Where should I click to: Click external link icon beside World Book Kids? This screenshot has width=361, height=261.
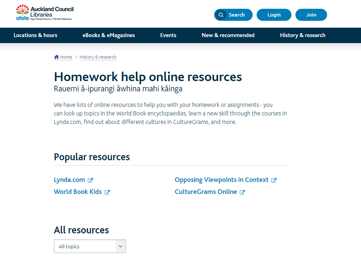coord(107,192)
